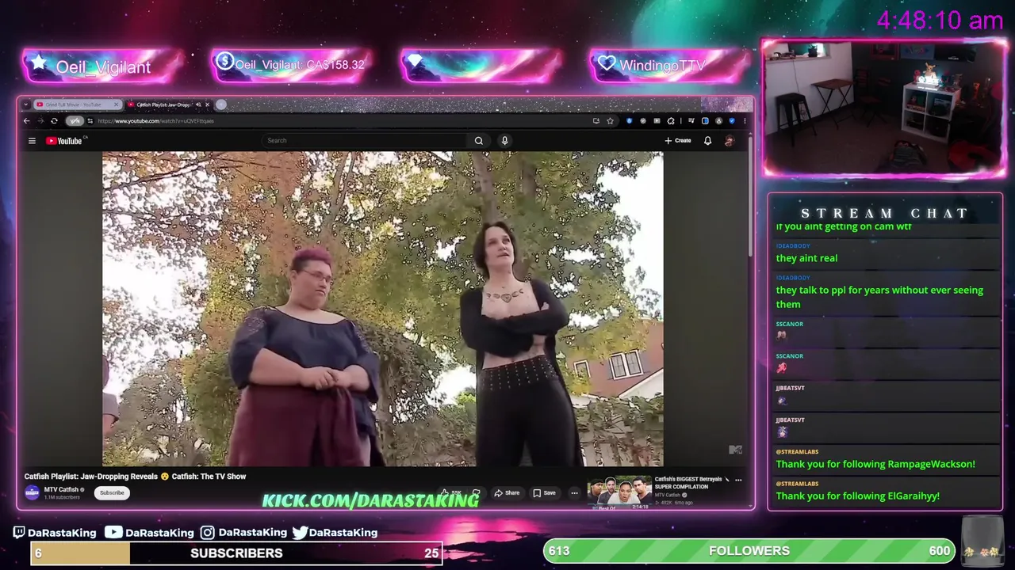The width and height of the screenshot is (1015, 570).
Task: Click the KICK.COM/DARASTAKING overlay text
Action: 370,500
